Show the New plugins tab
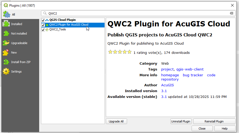239x133 pixels. click(14, 53)
